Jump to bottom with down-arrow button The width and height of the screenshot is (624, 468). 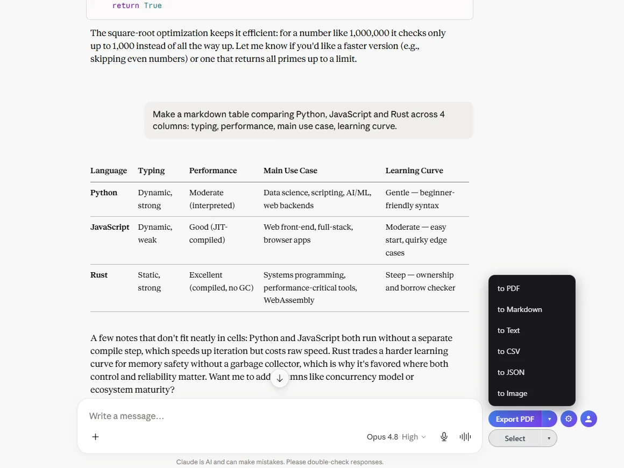tap(280, 378)
